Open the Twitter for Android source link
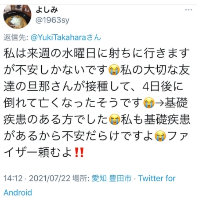Image resolution: width=199 pixels, height=203 pixels. pyautogui.click(x=90, y=185)
